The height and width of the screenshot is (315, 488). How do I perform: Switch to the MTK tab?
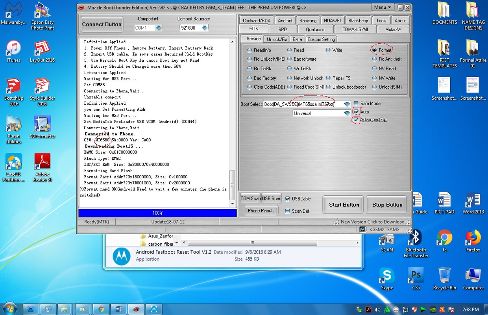pos(254,29)
